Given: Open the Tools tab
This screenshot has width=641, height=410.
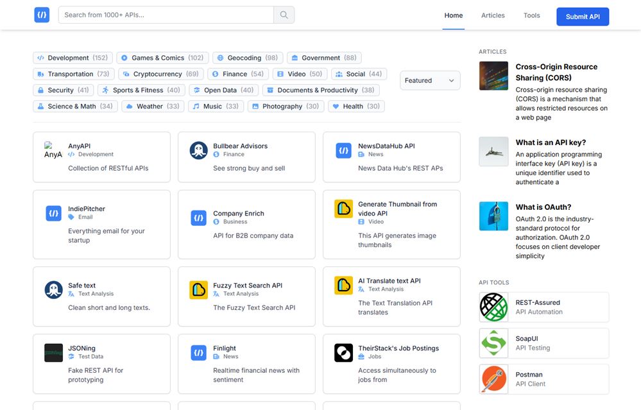Looking at the screenshot, I should (531, 15).
